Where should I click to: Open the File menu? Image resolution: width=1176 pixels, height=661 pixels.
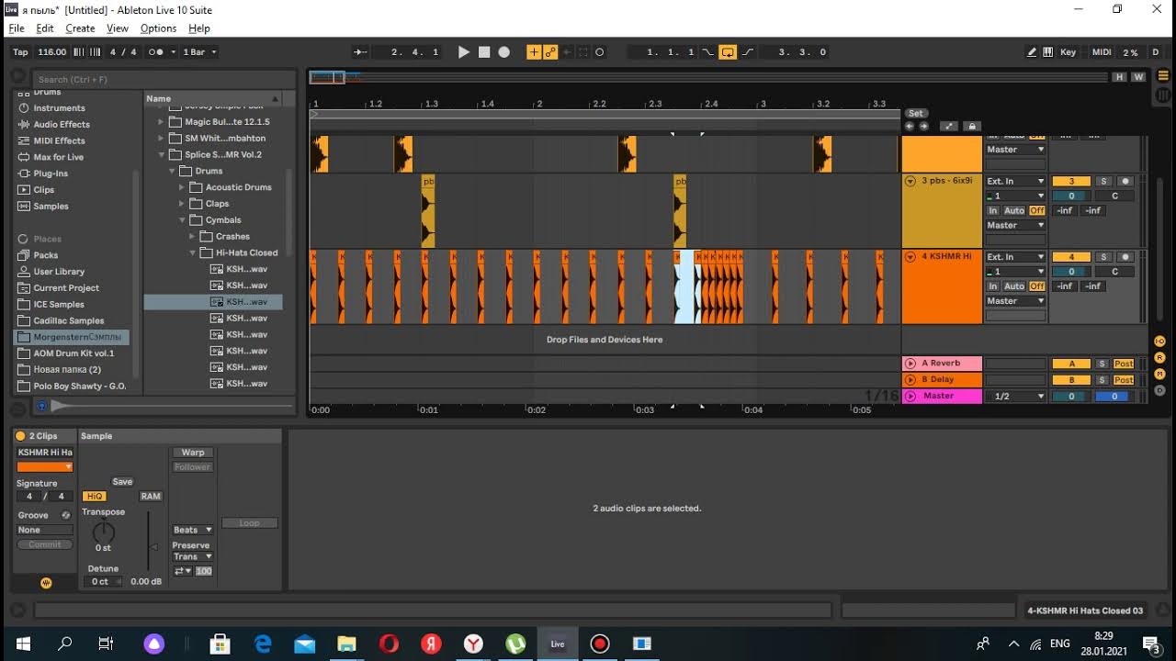17,28
